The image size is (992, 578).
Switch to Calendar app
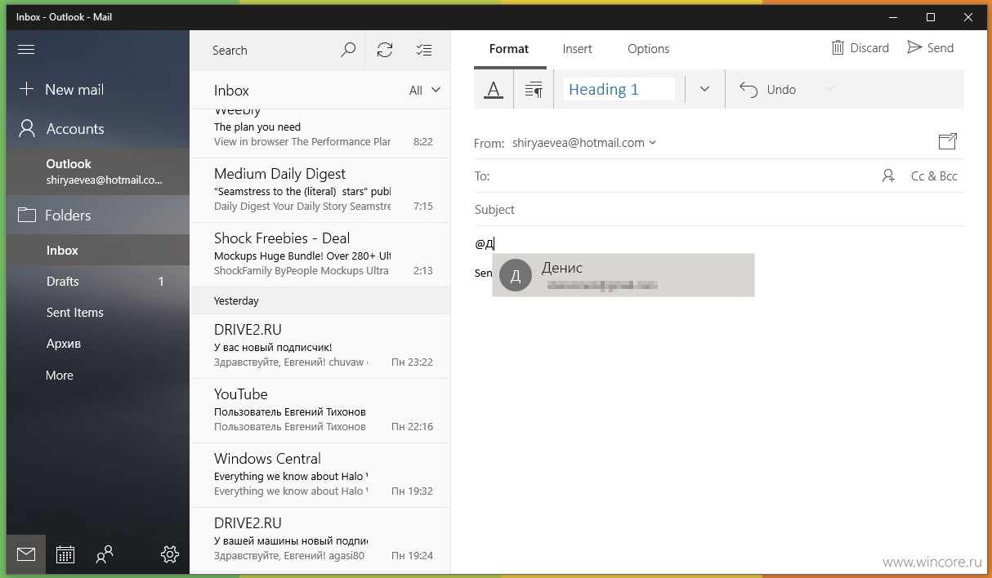pos(65,555)
